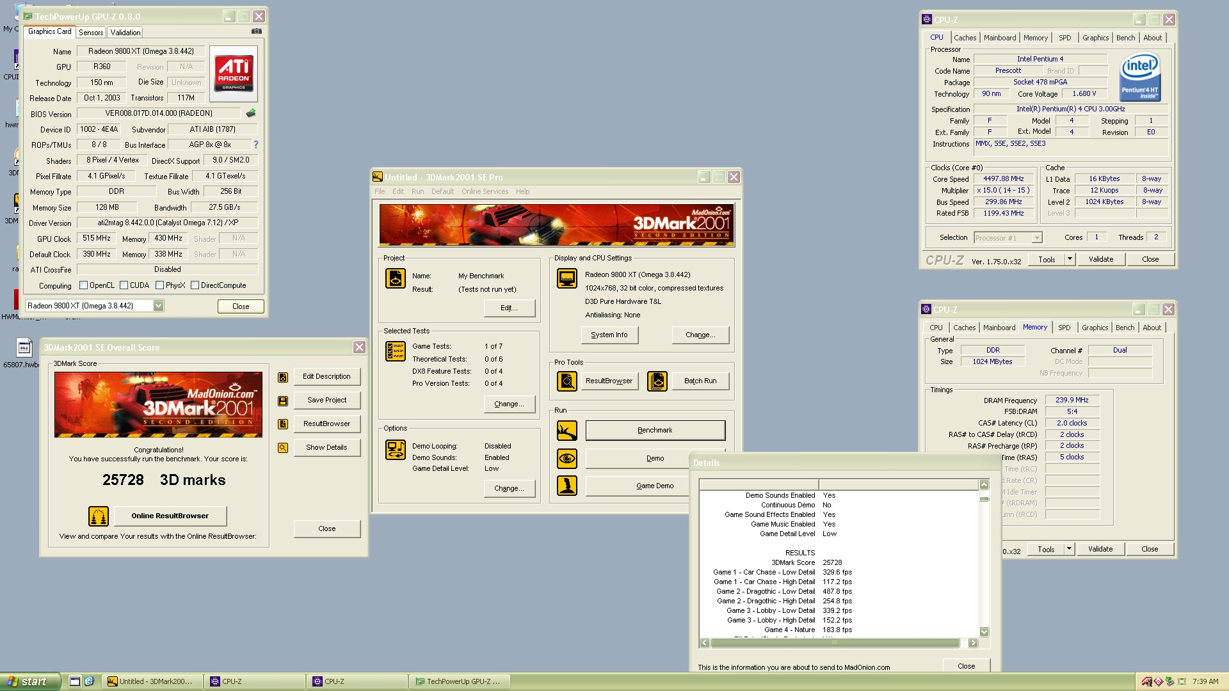Click the Untitled - 3DMark2001 taskbar item
The image size is (1229, 691).
(153, 681)
